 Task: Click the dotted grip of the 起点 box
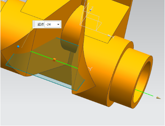34,24
